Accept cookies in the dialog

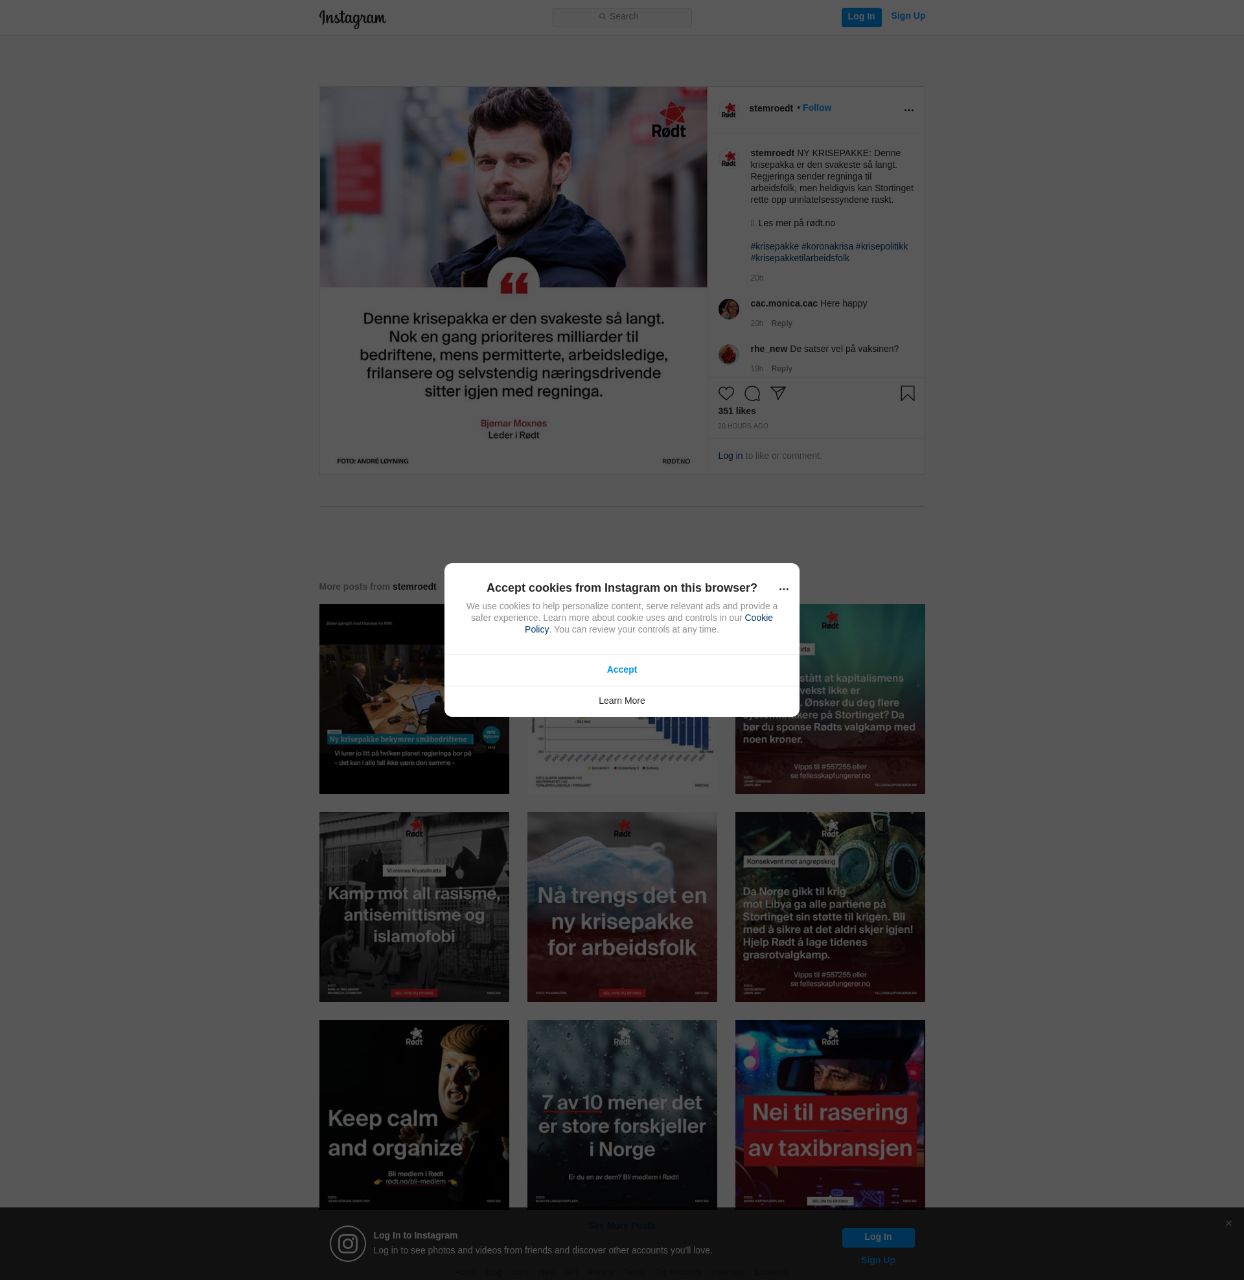pos(621,669)
